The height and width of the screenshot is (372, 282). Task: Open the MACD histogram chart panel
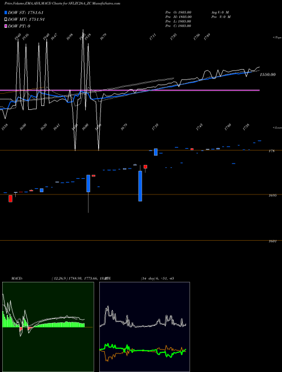point(48,327)
